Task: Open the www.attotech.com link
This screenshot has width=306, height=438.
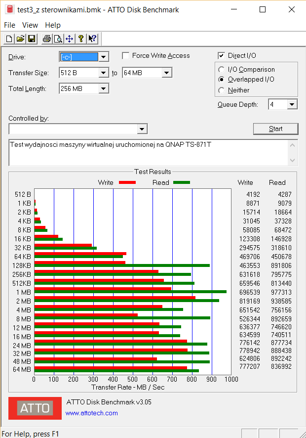Action: (91, 413)
